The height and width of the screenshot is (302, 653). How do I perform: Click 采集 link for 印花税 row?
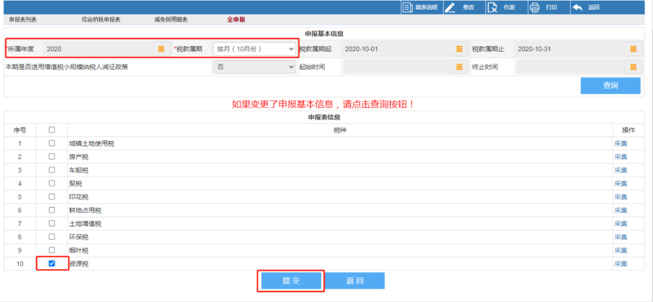click(x=620, y=197)
